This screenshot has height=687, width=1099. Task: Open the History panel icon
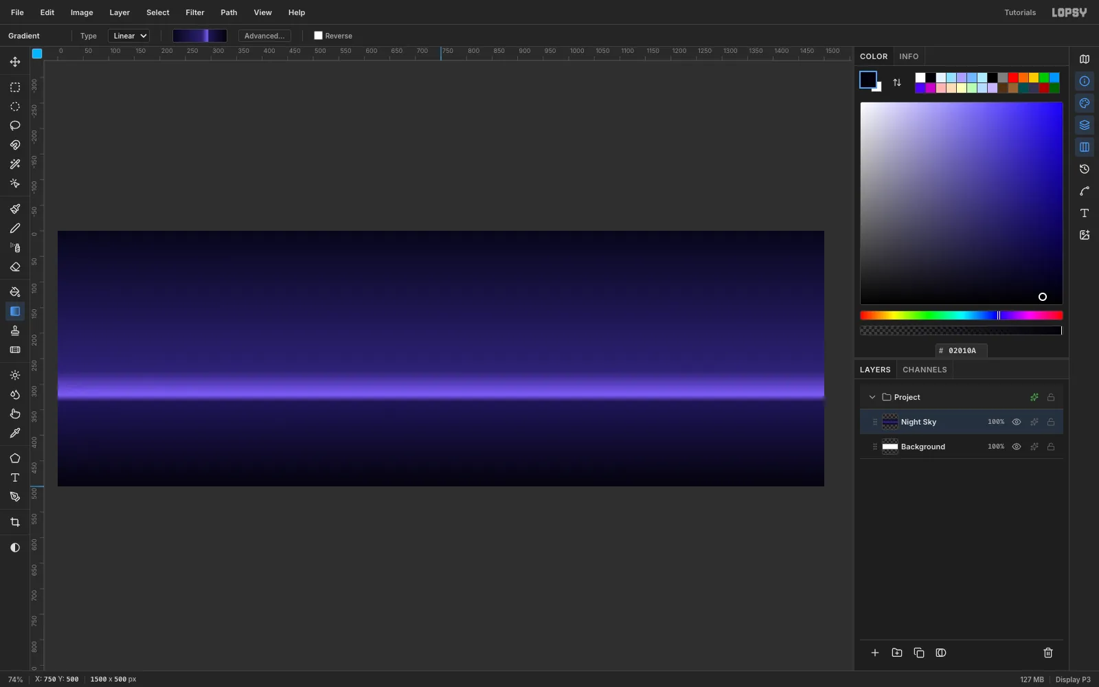coord(1085,169)
